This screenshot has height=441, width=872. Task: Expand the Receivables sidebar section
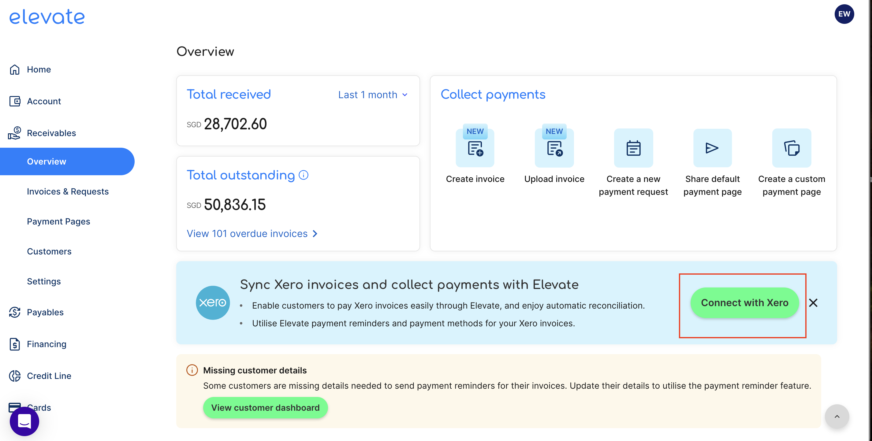(51, 133)
